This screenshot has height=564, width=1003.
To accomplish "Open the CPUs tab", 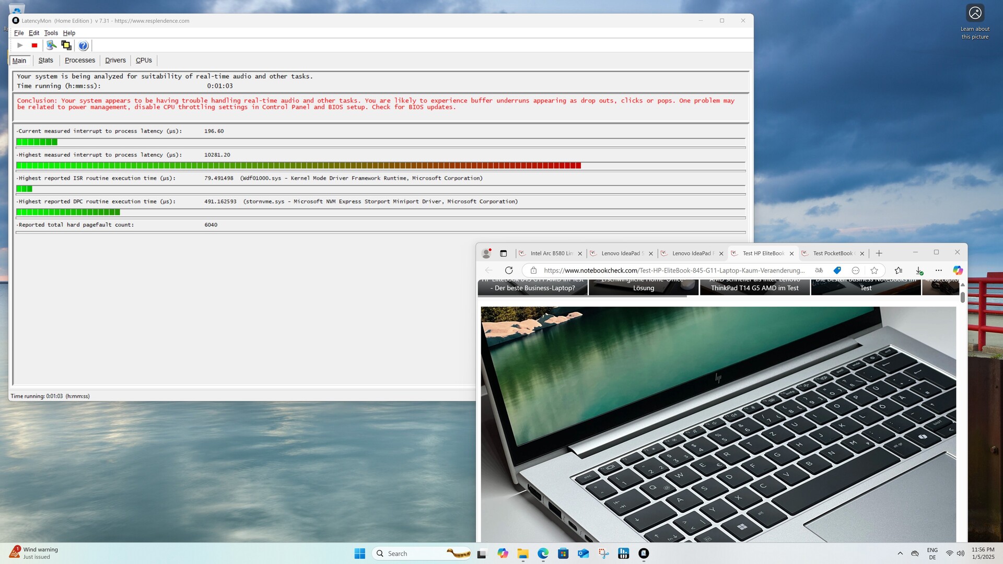I will pyautogui.click(x=144, y=61).
